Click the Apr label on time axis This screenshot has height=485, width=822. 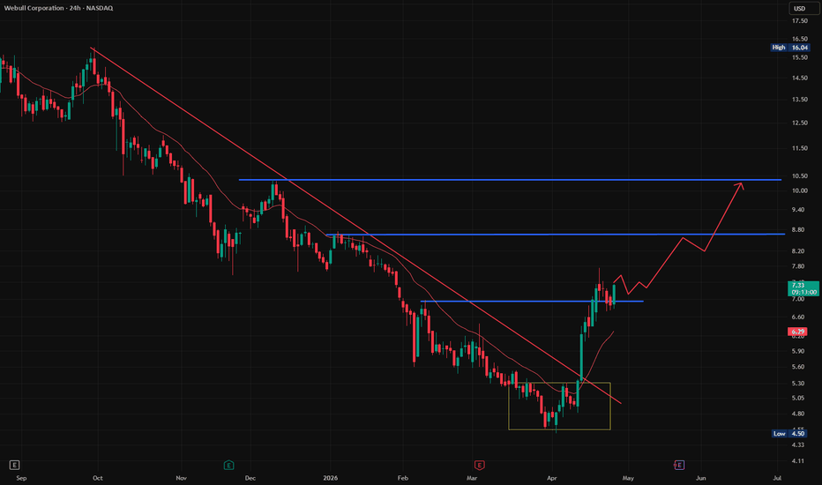(551, 478)
